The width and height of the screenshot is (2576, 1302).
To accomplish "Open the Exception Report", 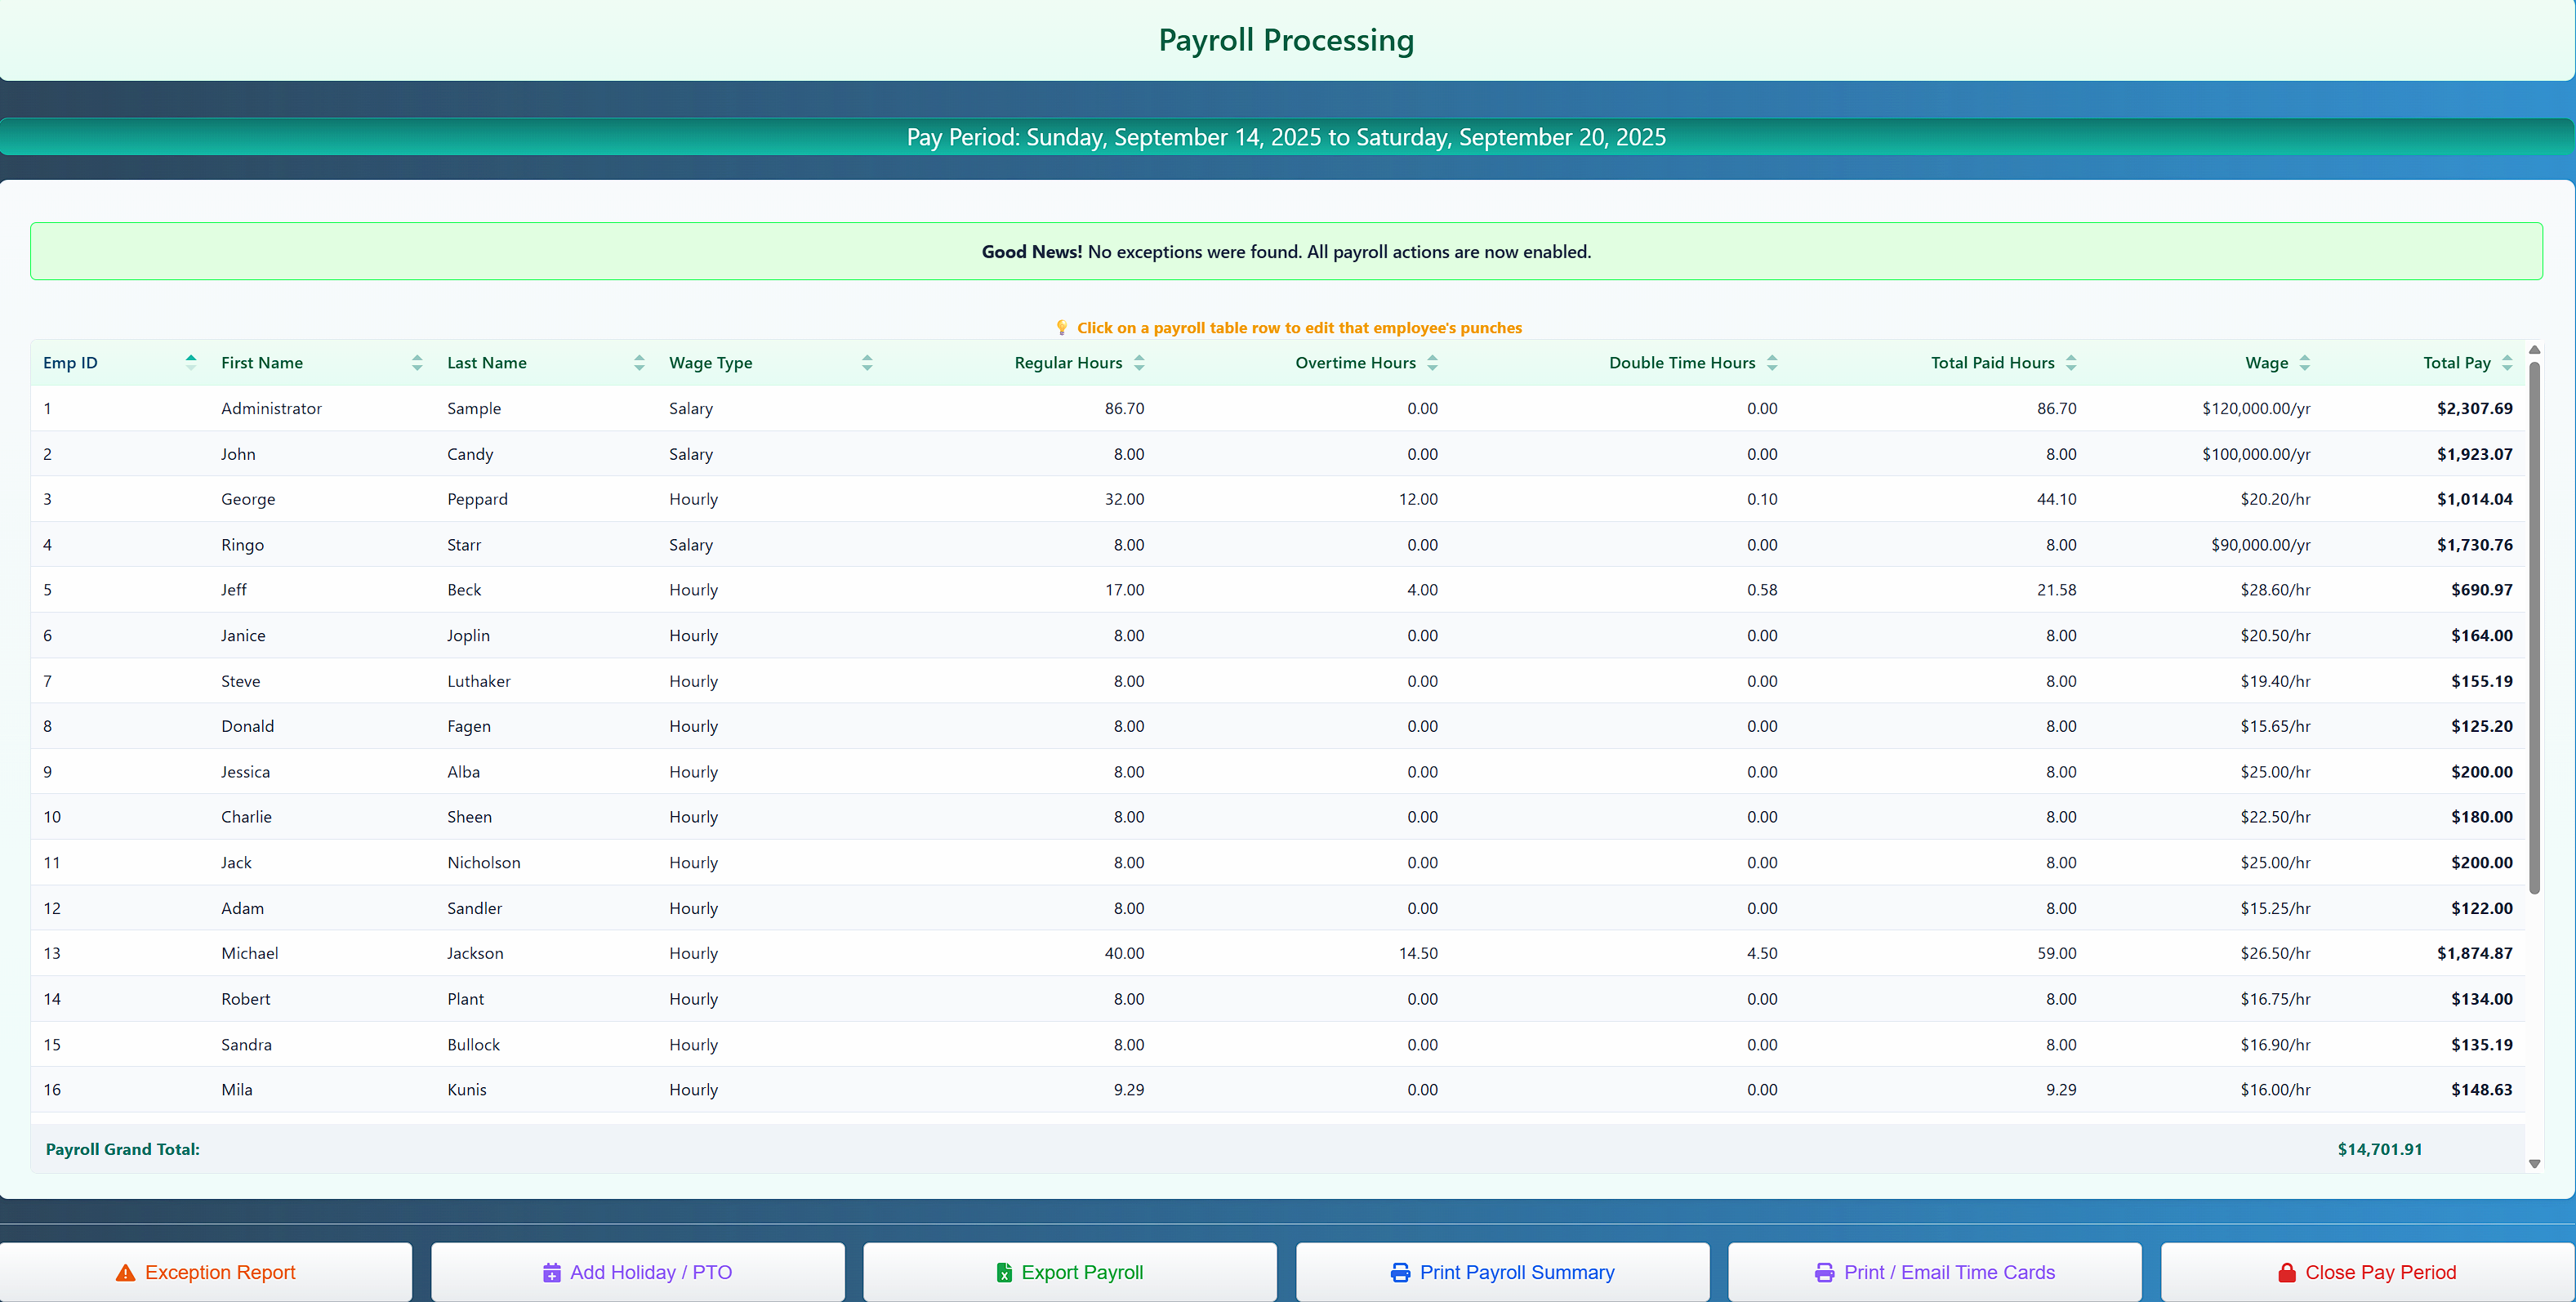I will coord(206,1272).
